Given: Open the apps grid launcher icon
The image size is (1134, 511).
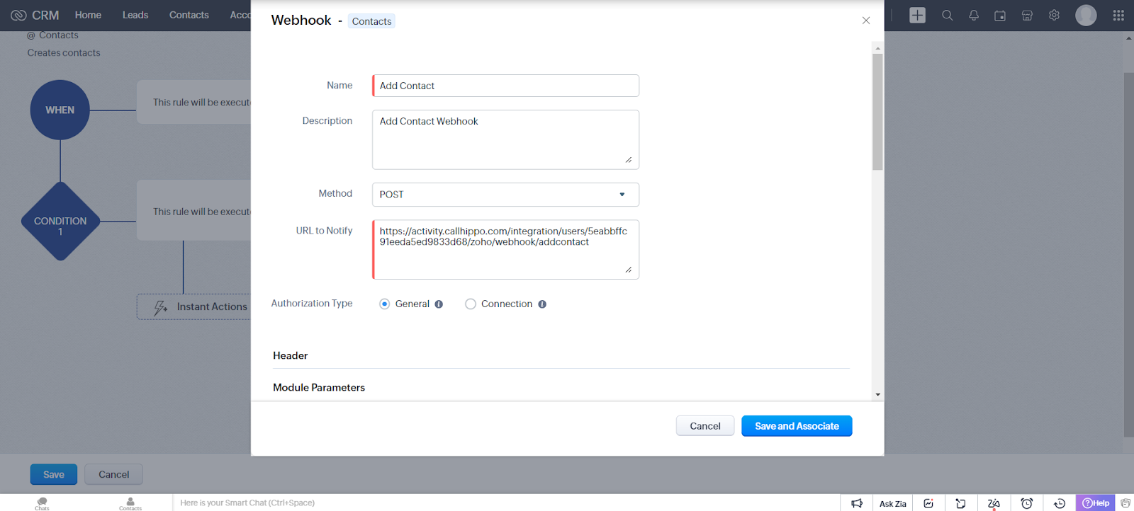Looking at the screenshot, I should pos(1118,15).
